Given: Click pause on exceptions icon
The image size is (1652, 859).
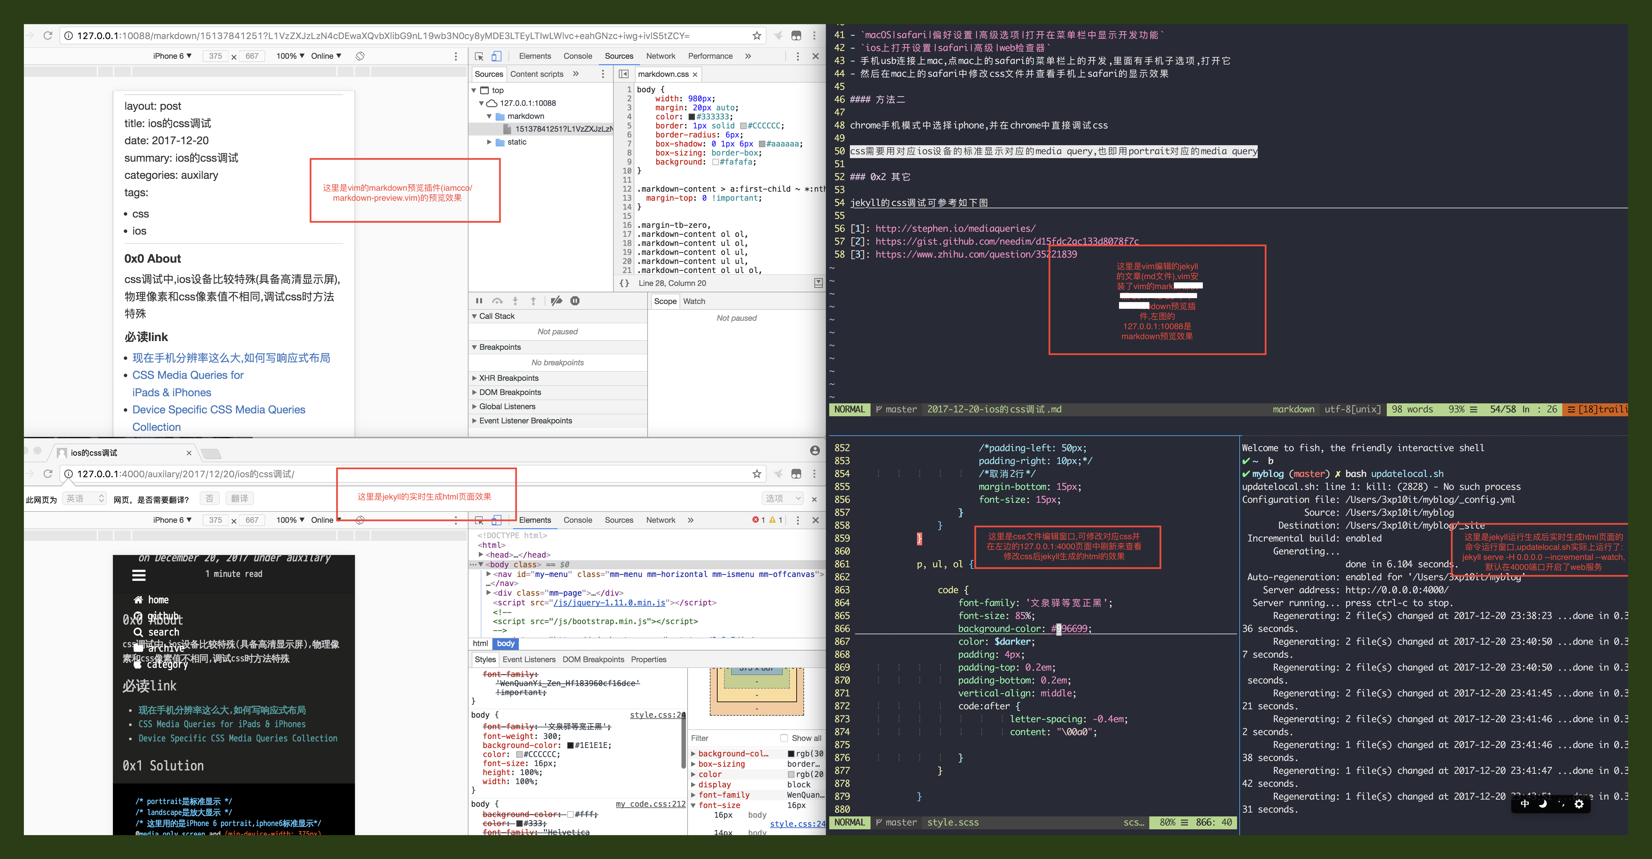Looking at the screenshot, I should pos(575,301).
